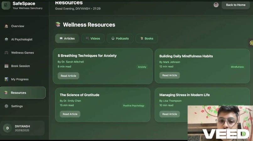Click the Books tab stack icon
This screenshot has width=253, height=141.
142,38
